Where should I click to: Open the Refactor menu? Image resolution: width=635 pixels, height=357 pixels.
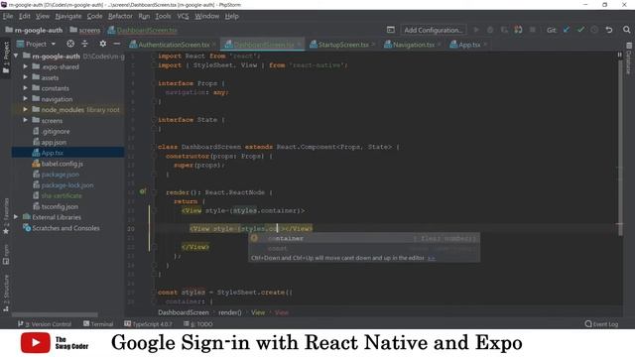120,16
